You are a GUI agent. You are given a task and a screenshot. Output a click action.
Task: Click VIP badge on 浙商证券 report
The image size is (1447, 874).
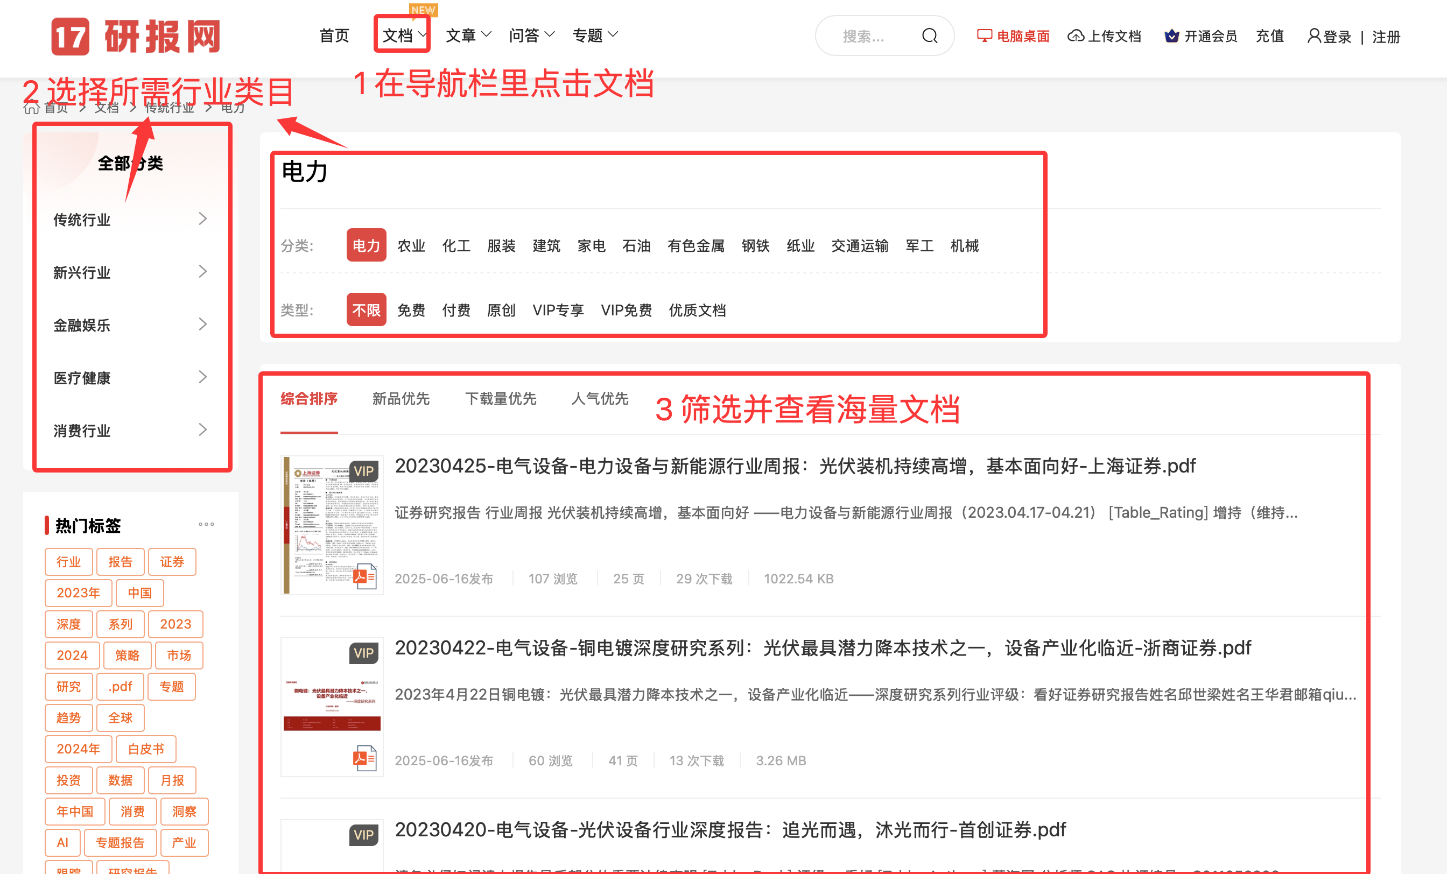coord(363,653)
